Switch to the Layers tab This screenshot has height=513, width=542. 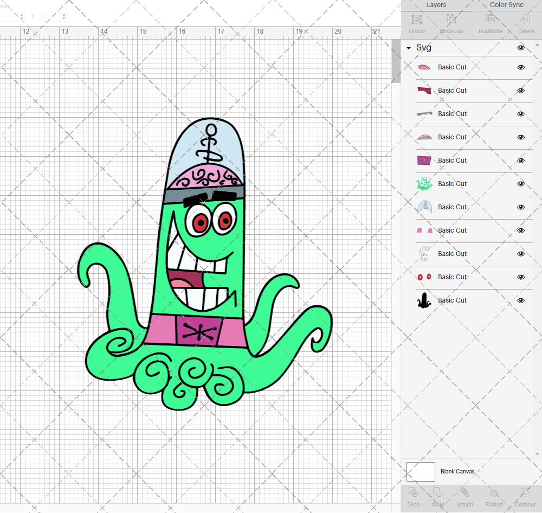click(436, 5)
